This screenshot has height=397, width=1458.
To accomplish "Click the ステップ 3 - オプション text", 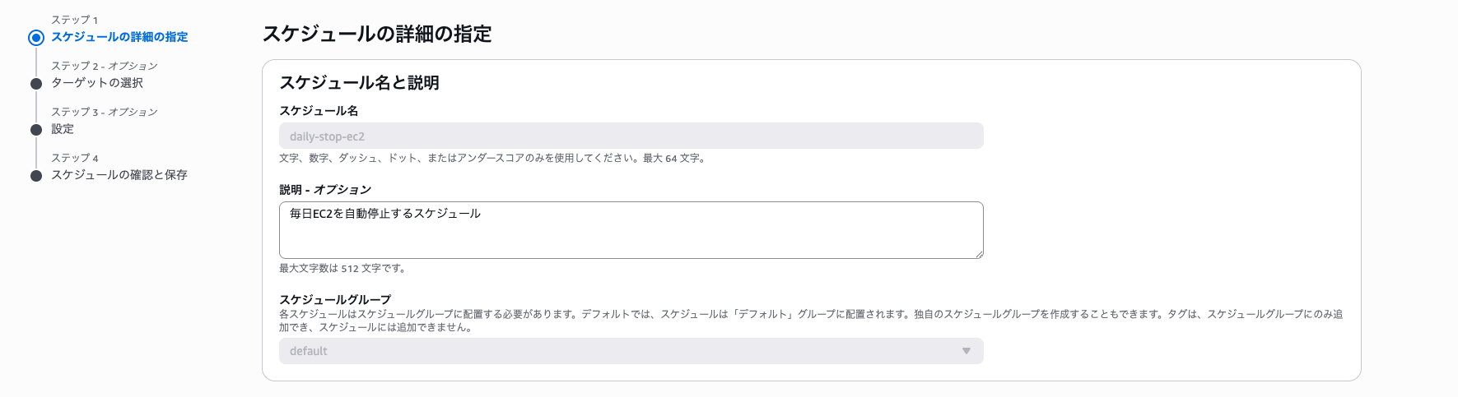I will (105, 112).
